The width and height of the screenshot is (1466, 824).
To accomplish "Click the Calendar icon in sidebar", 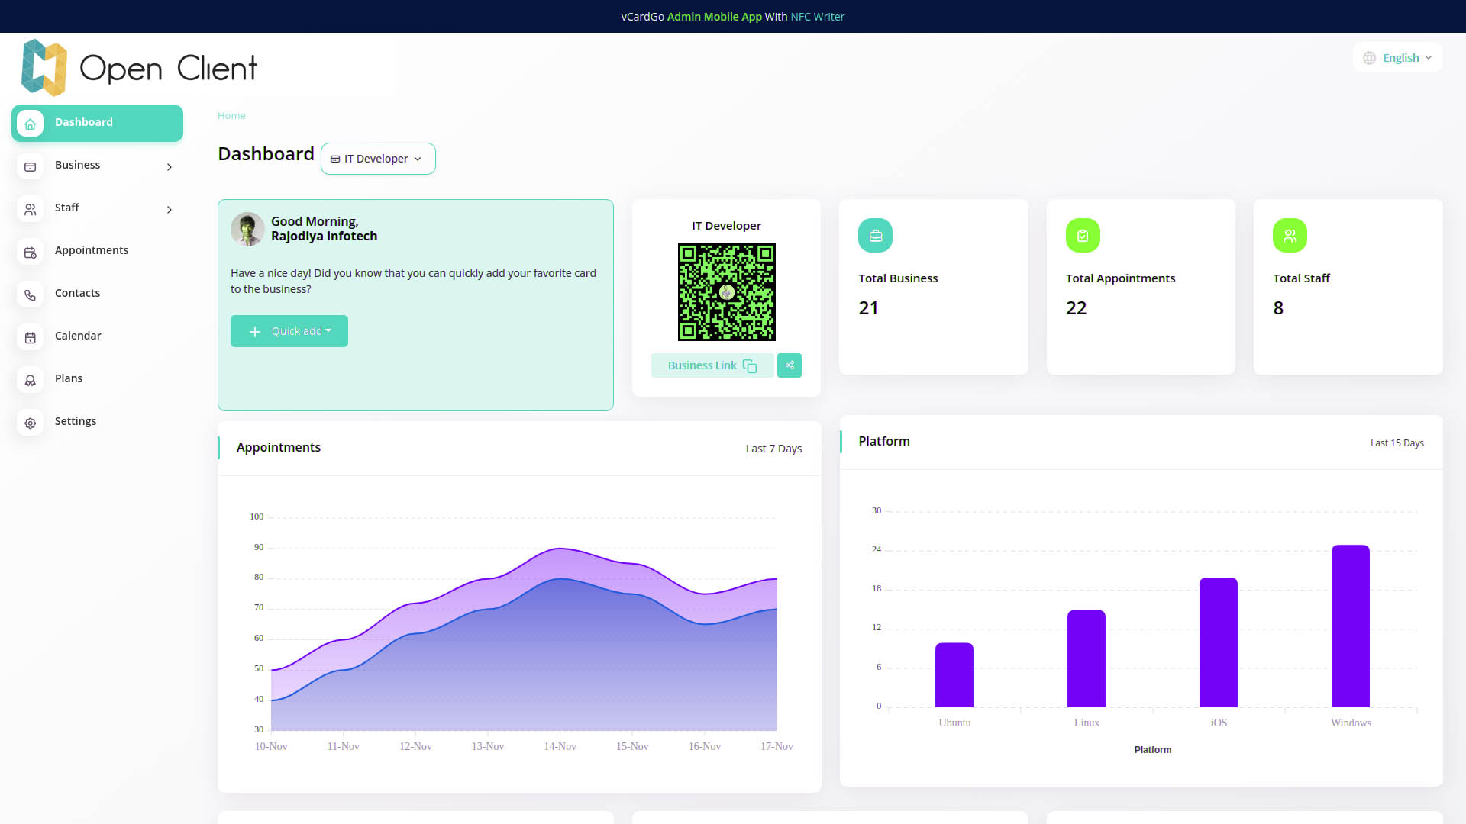I will coord(31,336).
